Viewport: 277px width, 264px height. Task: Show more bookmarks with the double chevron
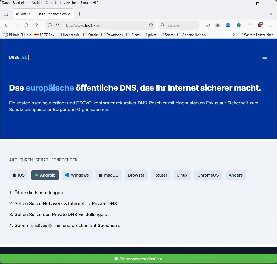pyautogui.click(x=233, y=35)
